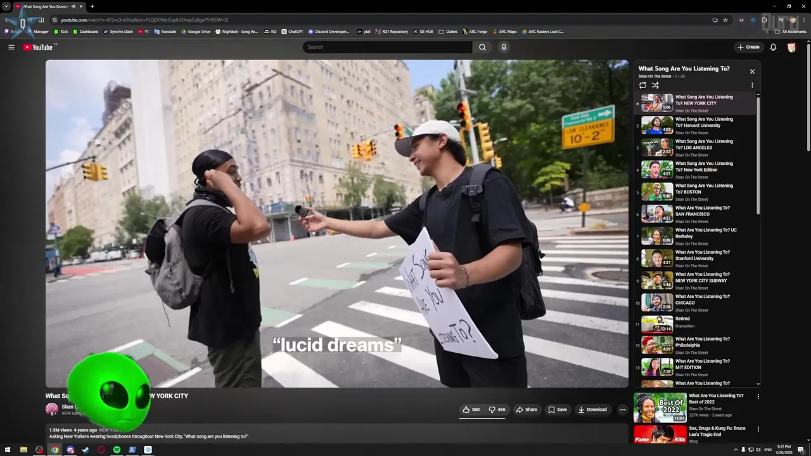Play LOS ANGELES playlist video
The height and width of the screenshot is (456, 811).
coord(695,148)
